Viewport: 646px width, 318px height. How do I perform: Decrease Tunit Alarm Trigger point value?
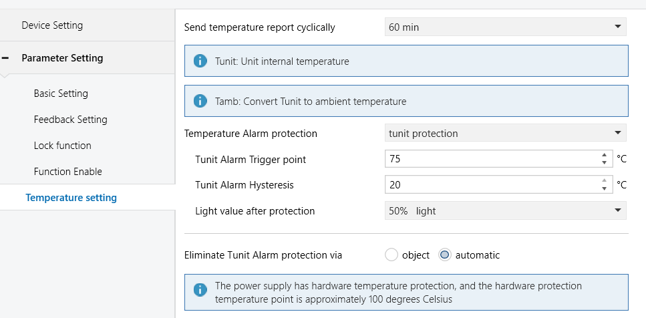(604, 162)
